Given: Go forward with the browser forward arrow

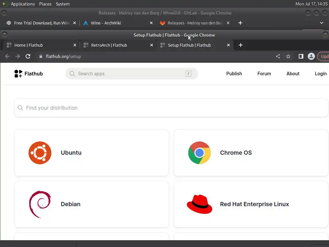Looking at the screenshot, I should (x=18, y=56).
